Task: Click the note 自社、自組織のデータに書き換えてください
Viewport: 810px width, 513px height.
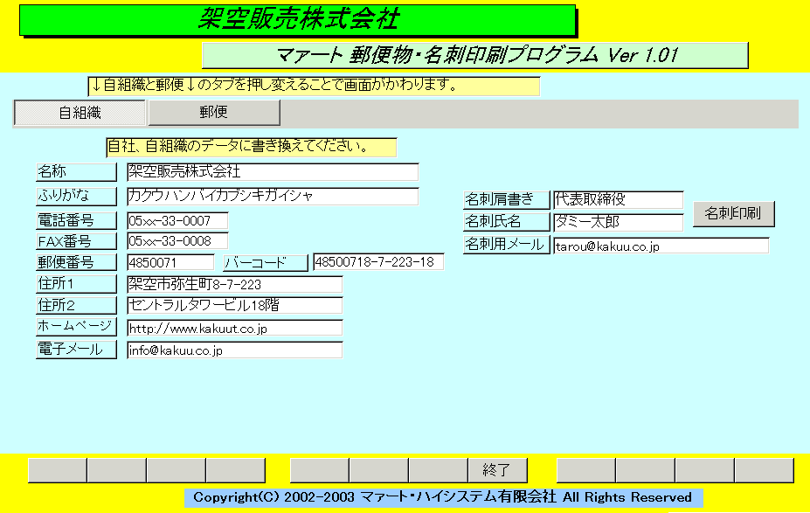Action: [252, 147]
